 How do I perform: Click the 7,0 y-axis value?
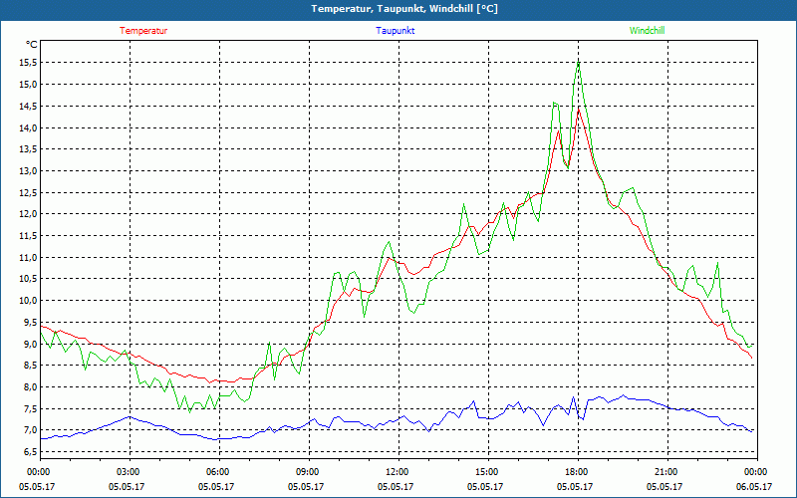(30, 430)
